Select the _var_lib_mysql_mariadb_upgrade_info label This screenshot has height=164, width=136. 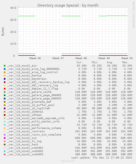tap(36, 118)
